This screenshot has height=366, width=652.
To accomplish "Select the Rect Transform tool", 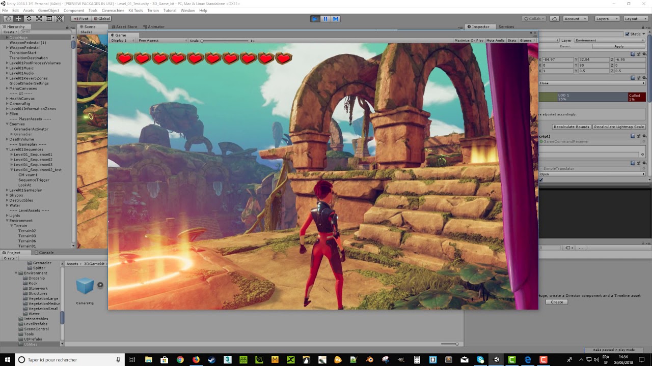I will point(49,19).
